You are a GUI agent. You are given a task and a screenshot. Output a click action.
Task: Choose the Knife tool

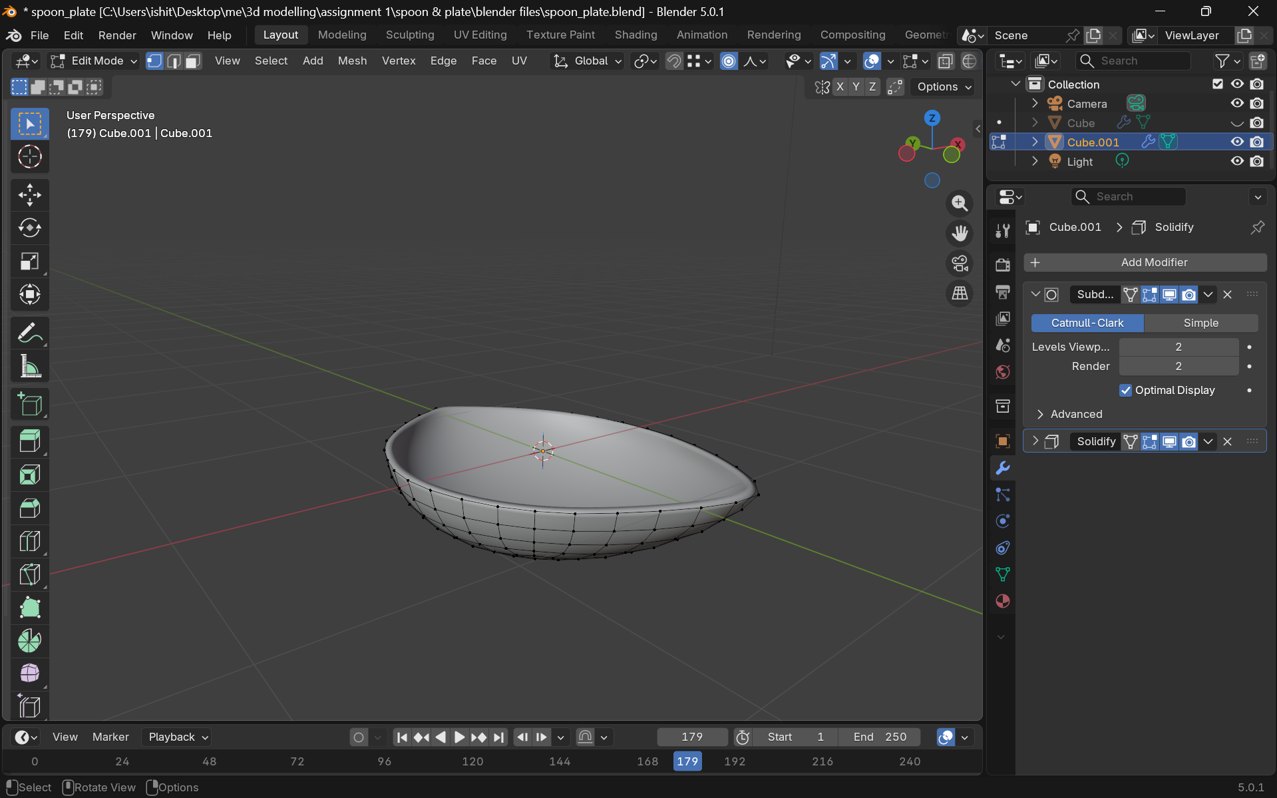[30, 574]
